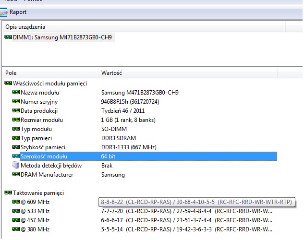Click value DDR3 SDRAM
The width and height of the screenshot is (304, 240).
[119, 138]
